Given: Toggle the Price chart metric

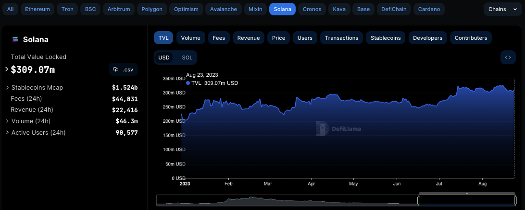Looking at the screenshot, I should 278,38.
